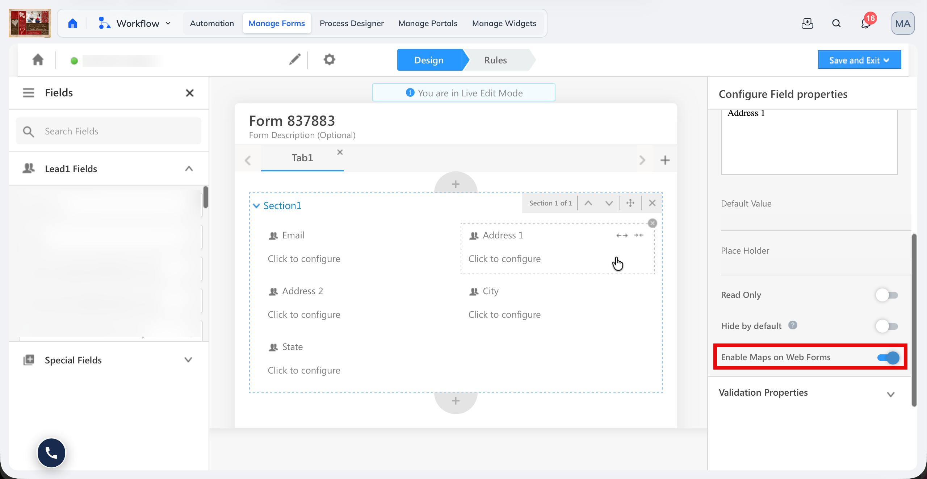Select the Design step
Screen dimensions: 927x479
(x=429, y=60)
